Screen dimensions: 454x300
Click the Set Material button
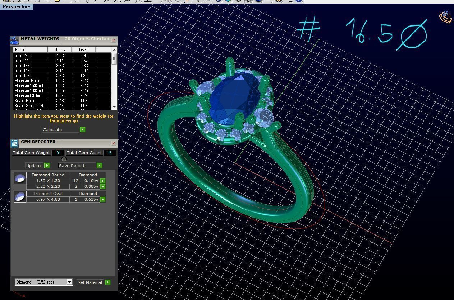90,282
